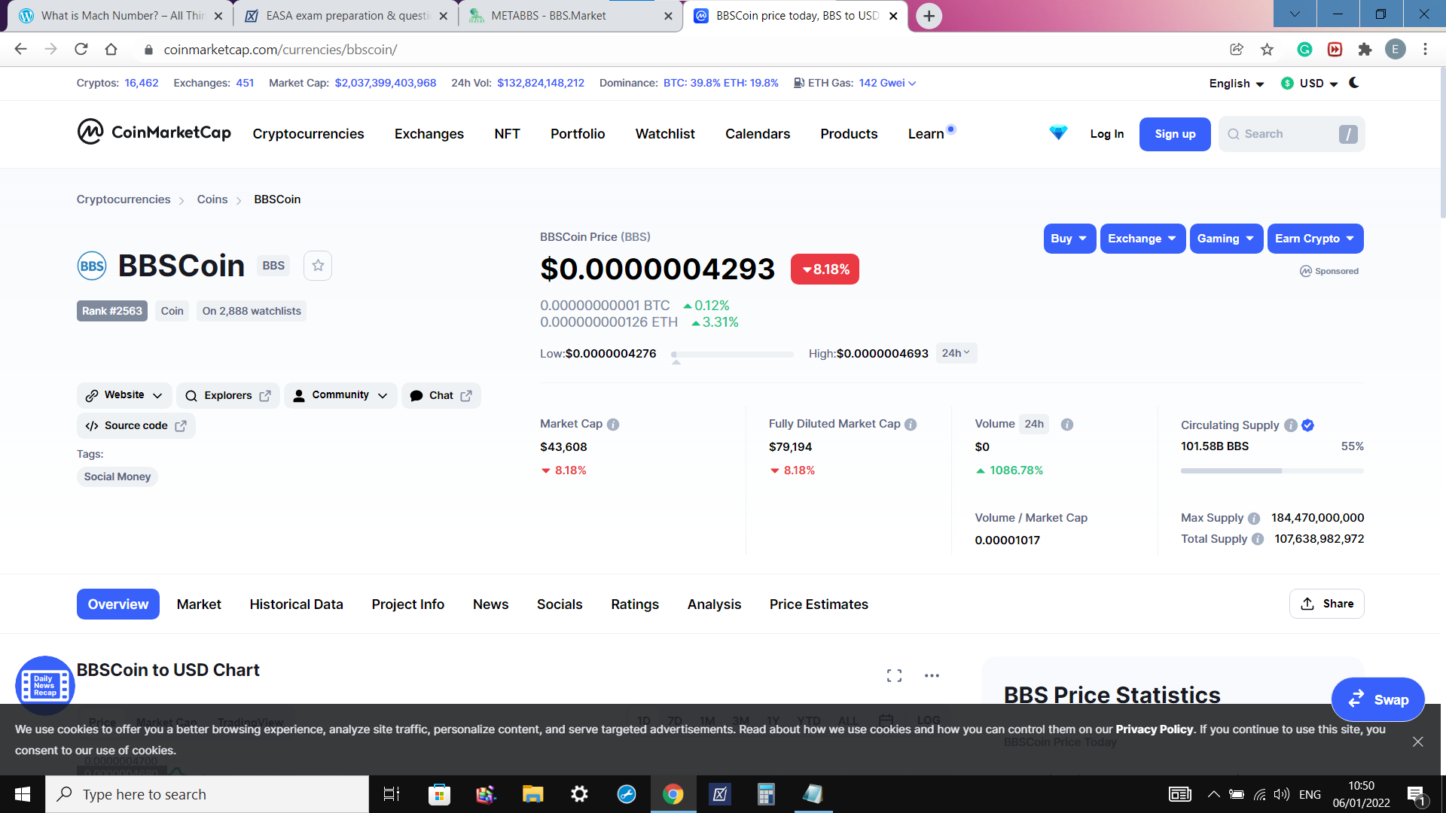The width and height of the screenshot is (1446, 813).
Task: Open File Explorer from taskbar
Action: click(532, 794)
